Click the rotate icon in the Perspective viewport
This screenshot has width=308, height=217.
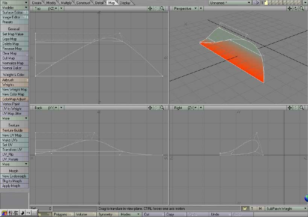point(296,8)
